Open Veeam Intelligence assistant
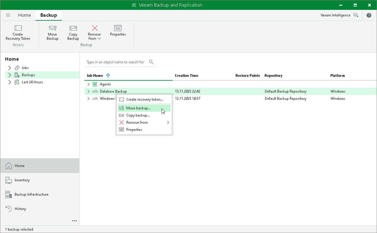This screenshot has height=233, width=377. 340,15
